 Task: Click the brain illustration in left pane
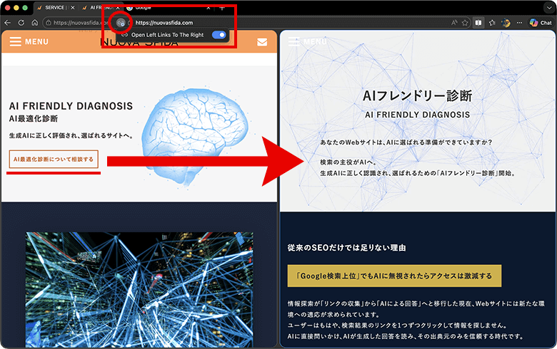point(194,137)
